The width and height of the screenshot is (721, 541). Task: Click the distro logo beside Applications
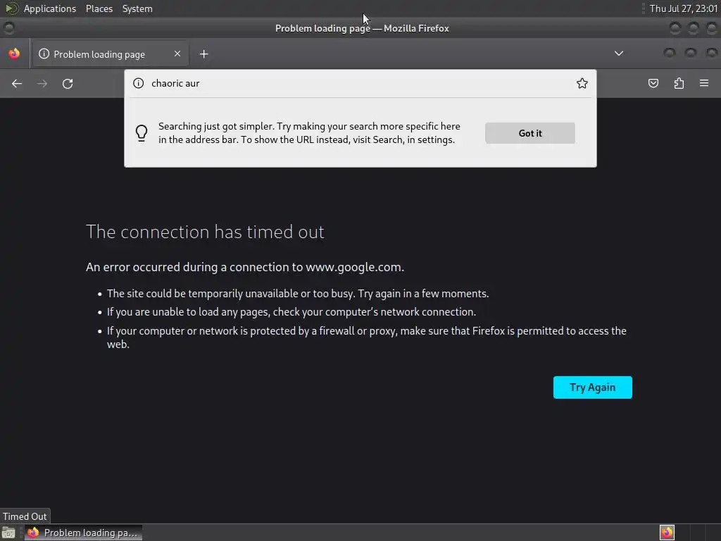tap(11, 8)
